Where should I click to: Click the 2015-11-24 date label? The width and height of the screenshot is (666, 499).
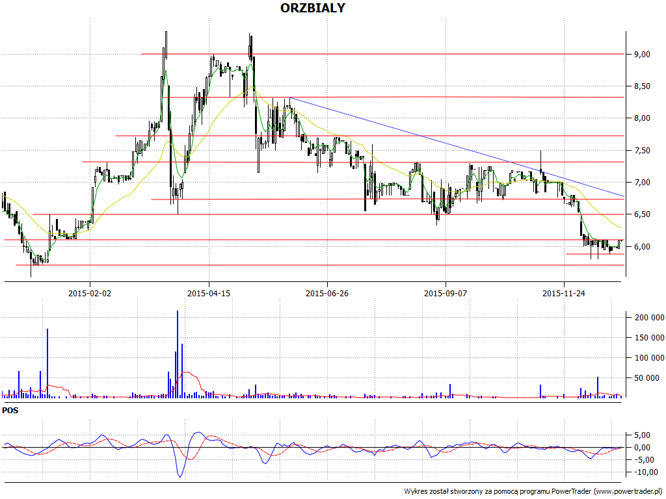[564, 293]
